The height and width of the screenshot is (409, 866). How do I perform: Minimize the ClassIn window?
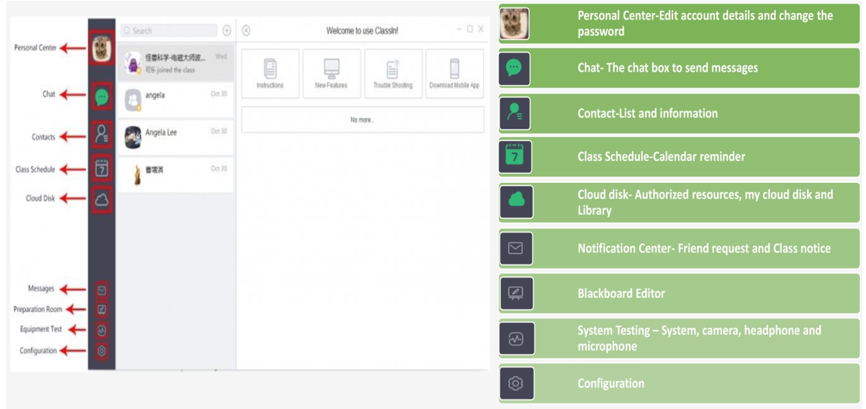459,29
